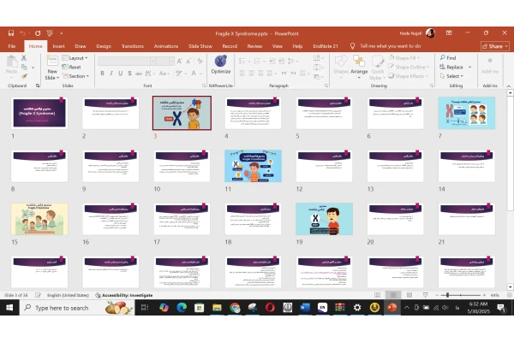The image size is (514, 342).
Task: Expand the Layout dropdown
Action: [x=75, y=58]
